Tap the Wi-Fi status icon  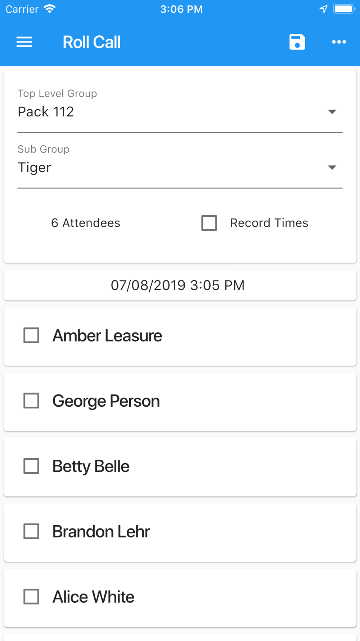(x=50, y=9)
